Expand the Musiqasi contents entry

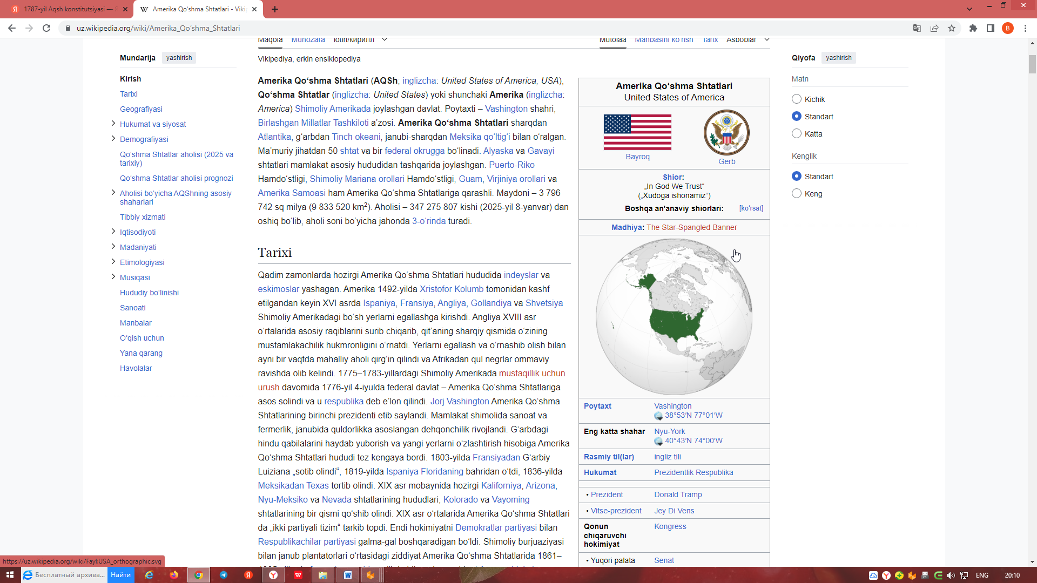[x=113, y=277]
